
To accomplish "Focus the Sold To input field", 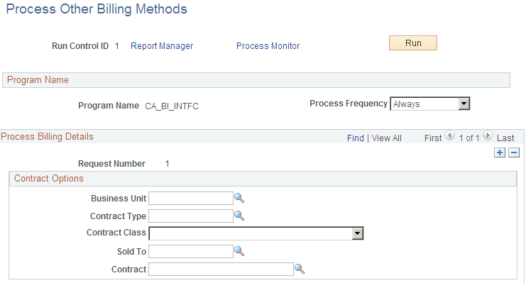I will [191, 252].
